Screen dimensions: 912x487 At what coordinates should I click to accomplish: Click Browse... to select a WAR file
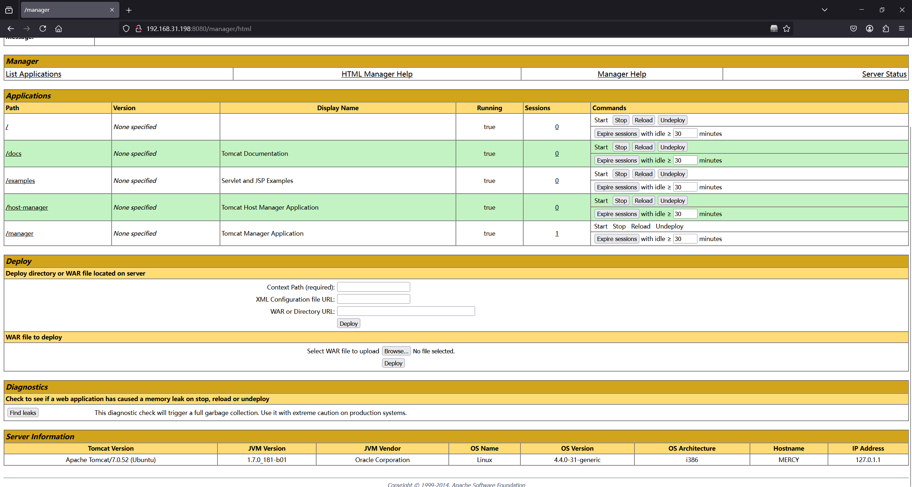click(396, 351)
